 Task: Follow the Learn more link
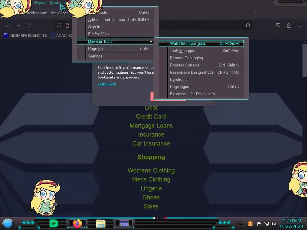click(107, 84)
